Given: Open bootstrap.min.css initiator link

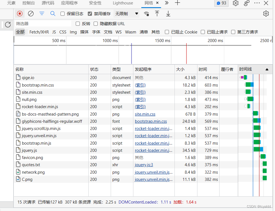Looking at the screenshot, I should [151, 121].
